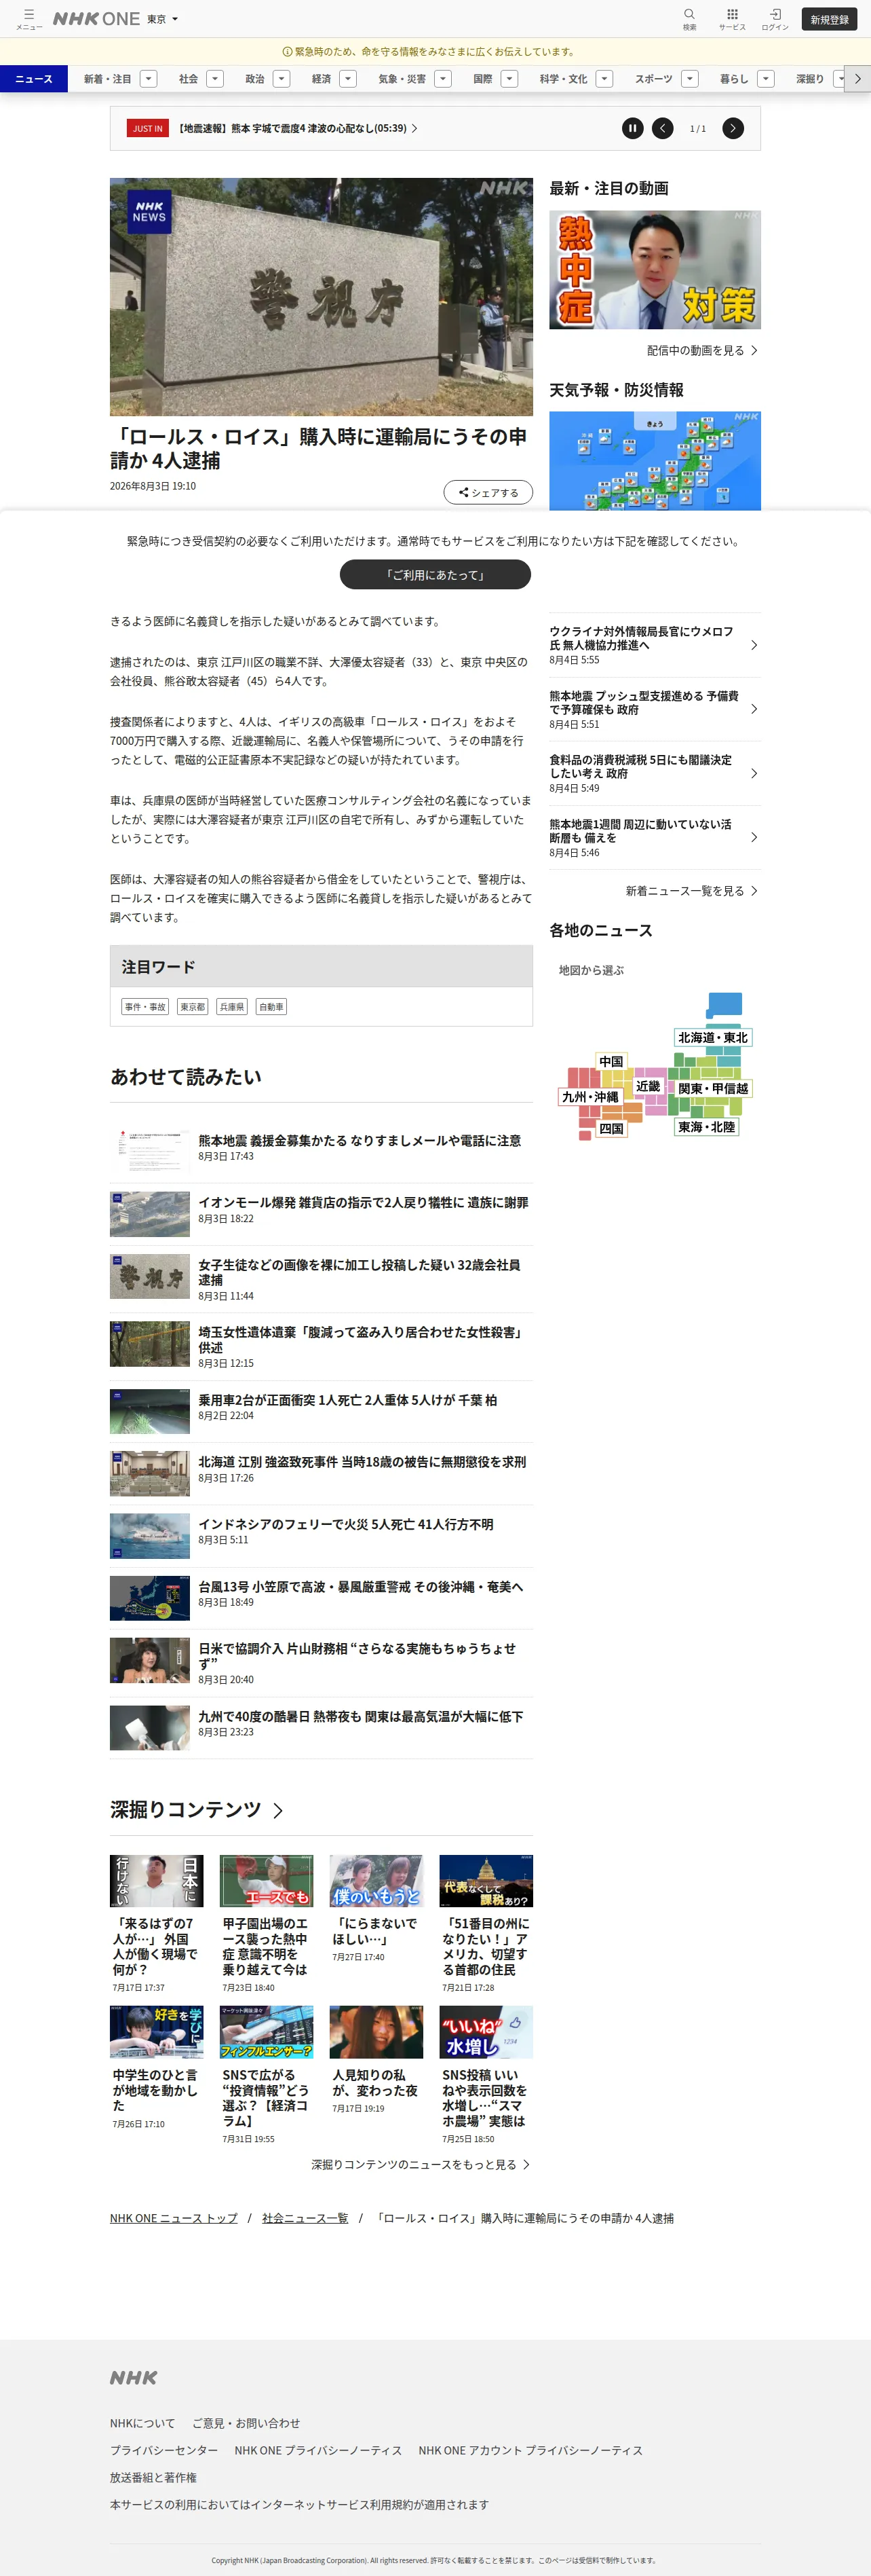Click the ログイン icon

click(x=775, y=18)
